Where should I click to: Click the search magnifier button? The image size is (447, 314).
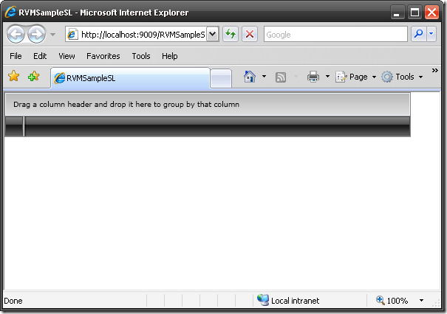click(417, 34)
